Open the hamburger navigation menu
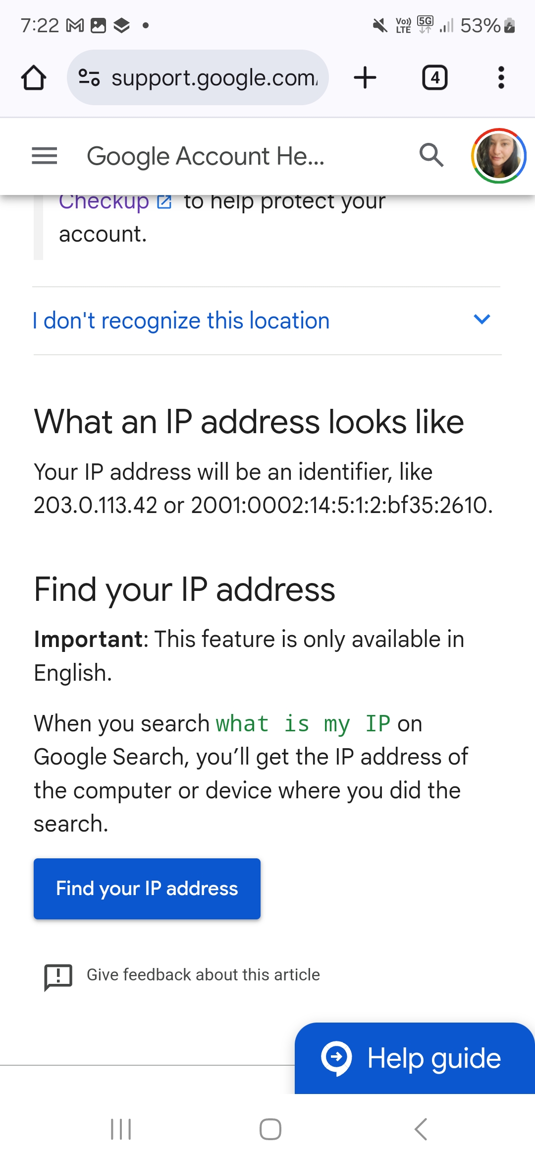The height and width of the screenshot is (1161, 535). (x=45, y=156)
